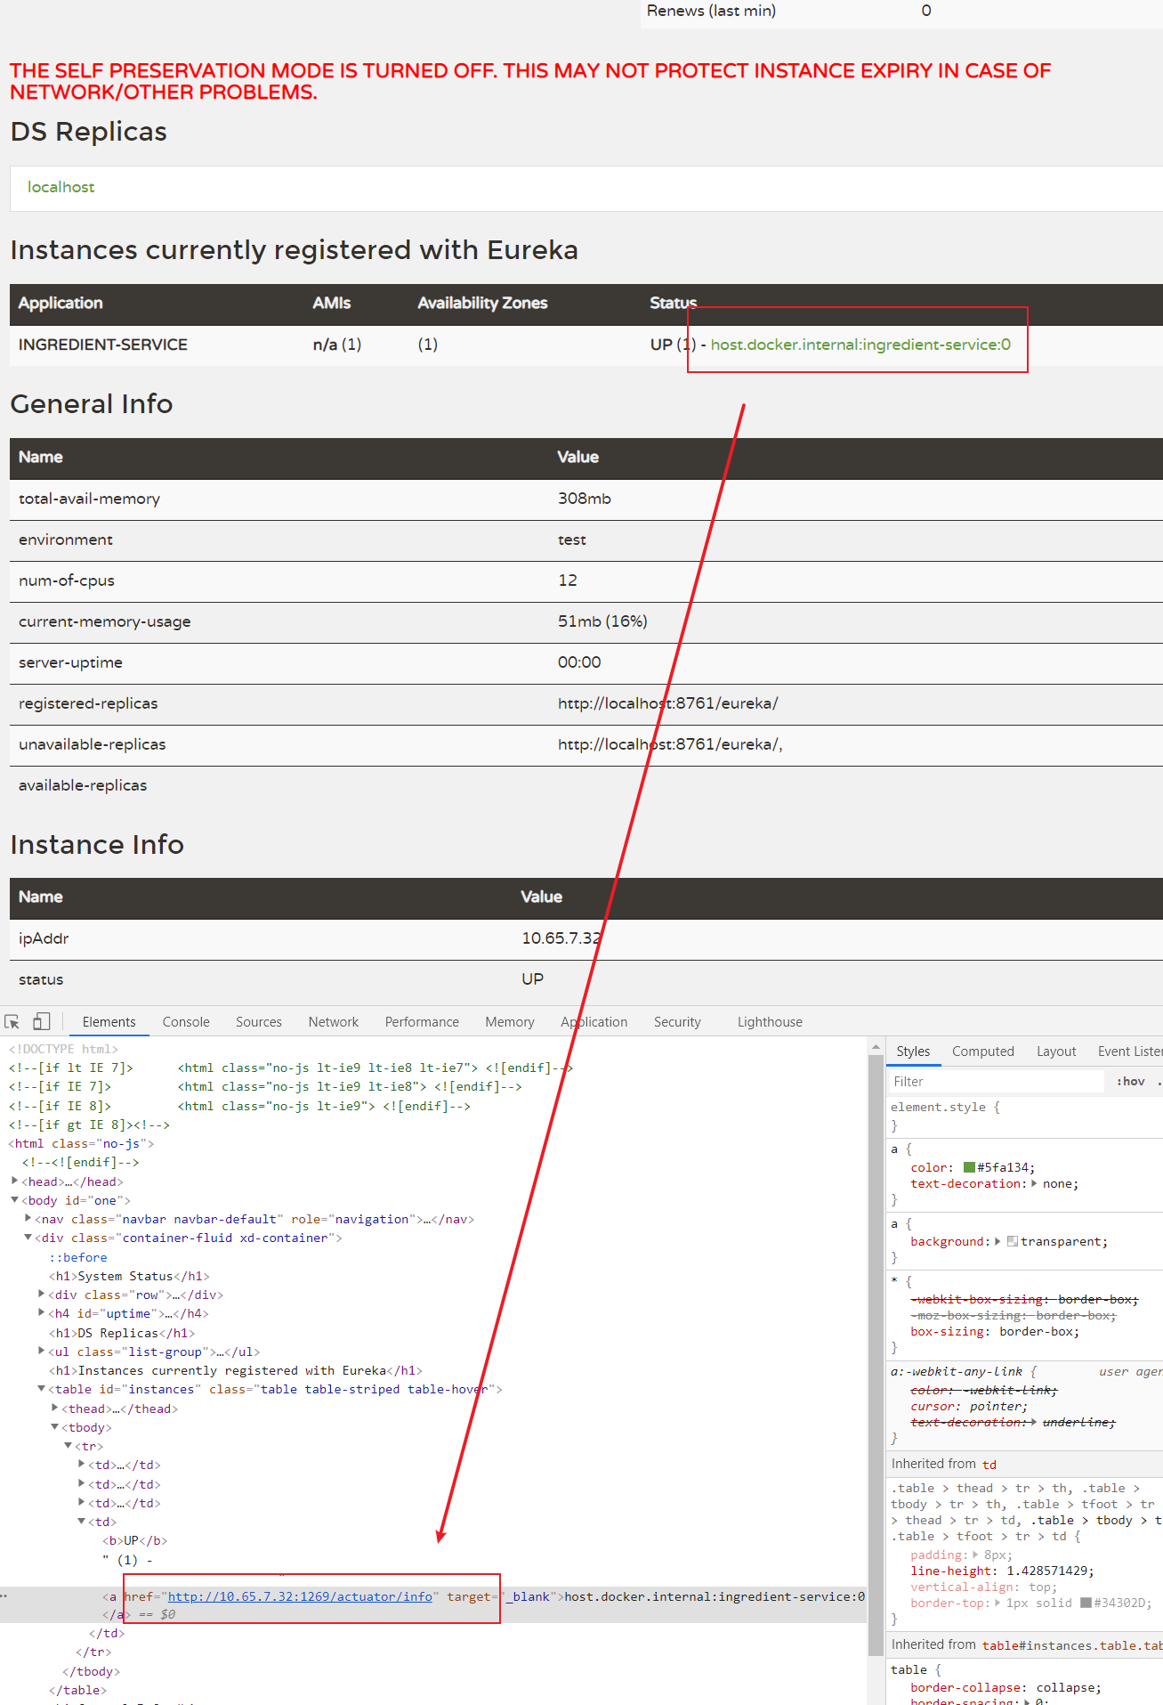Click the cursor: pointer style declaration

click(969, 1406)
